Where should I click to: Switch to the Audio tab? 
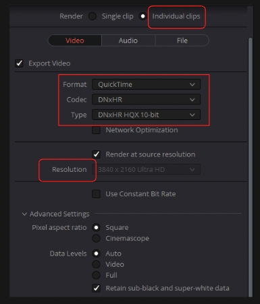[x=128, y=40]
